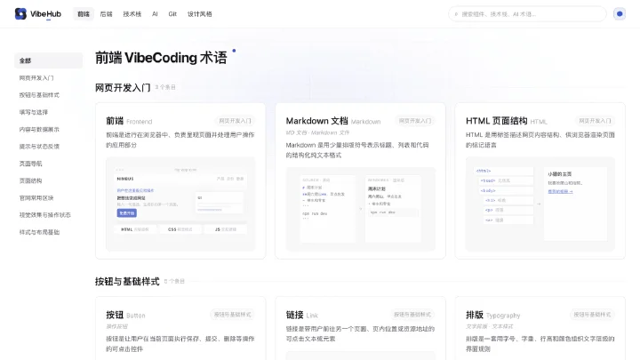Open the Git nav tab

tap(172, 14)
